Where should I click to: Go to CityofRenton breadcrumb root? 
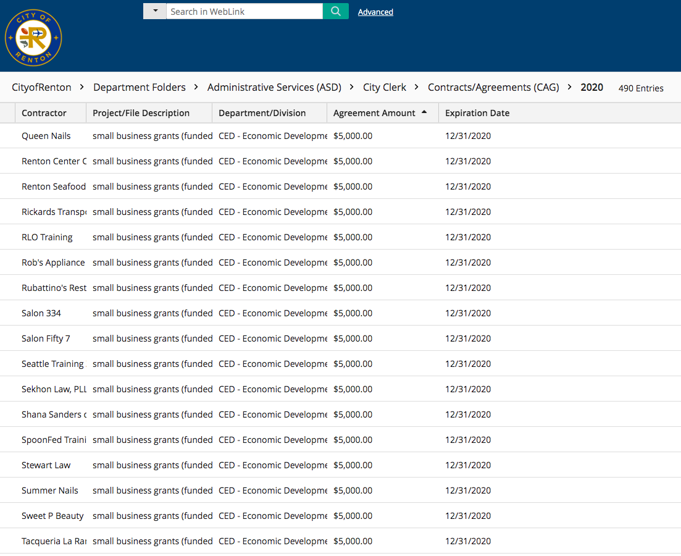pyautogui.click(x=41, y=87)
